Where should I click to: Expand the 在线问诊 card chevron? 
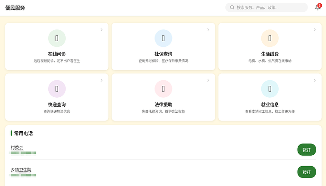[102, 30]
